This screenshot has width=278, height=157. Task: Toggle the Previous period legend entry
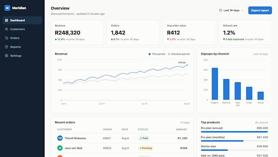179,54
